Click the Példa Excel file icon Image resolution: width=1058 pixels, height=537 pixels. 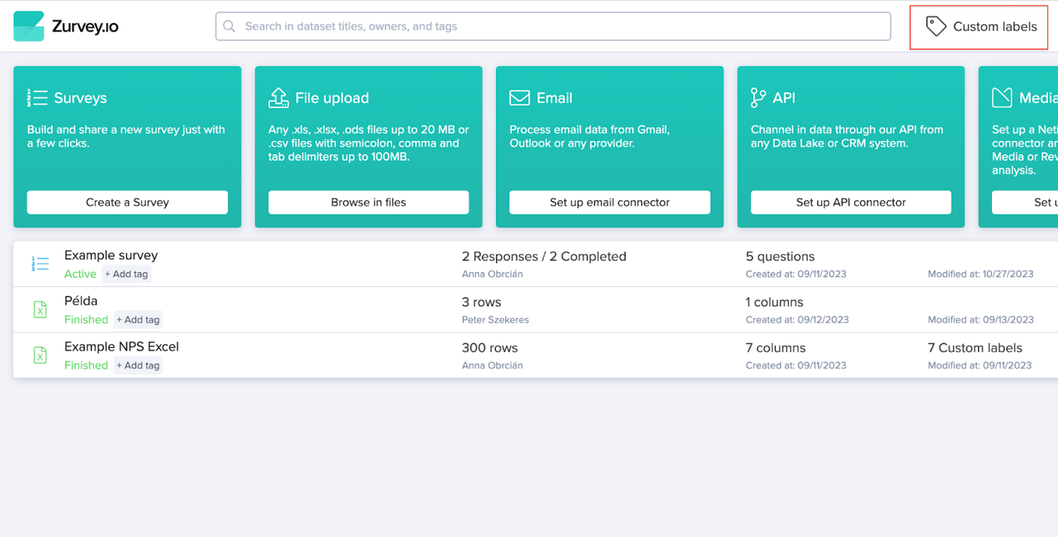coord(40,309)
